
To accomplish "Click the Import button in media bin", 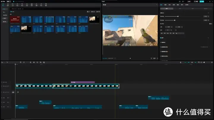I will 12,12.
